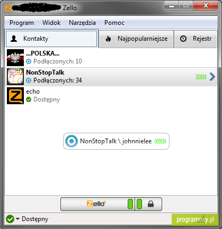Open the Narzędzia menu
Screen dimensions: 222x229
click(x=82, y=23)
